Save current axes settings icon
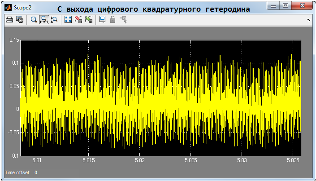 (x=78, y=20)
